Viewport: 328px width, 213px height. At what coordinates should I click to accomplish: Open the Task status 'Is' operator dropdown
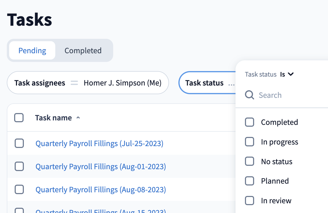point(287,74)
